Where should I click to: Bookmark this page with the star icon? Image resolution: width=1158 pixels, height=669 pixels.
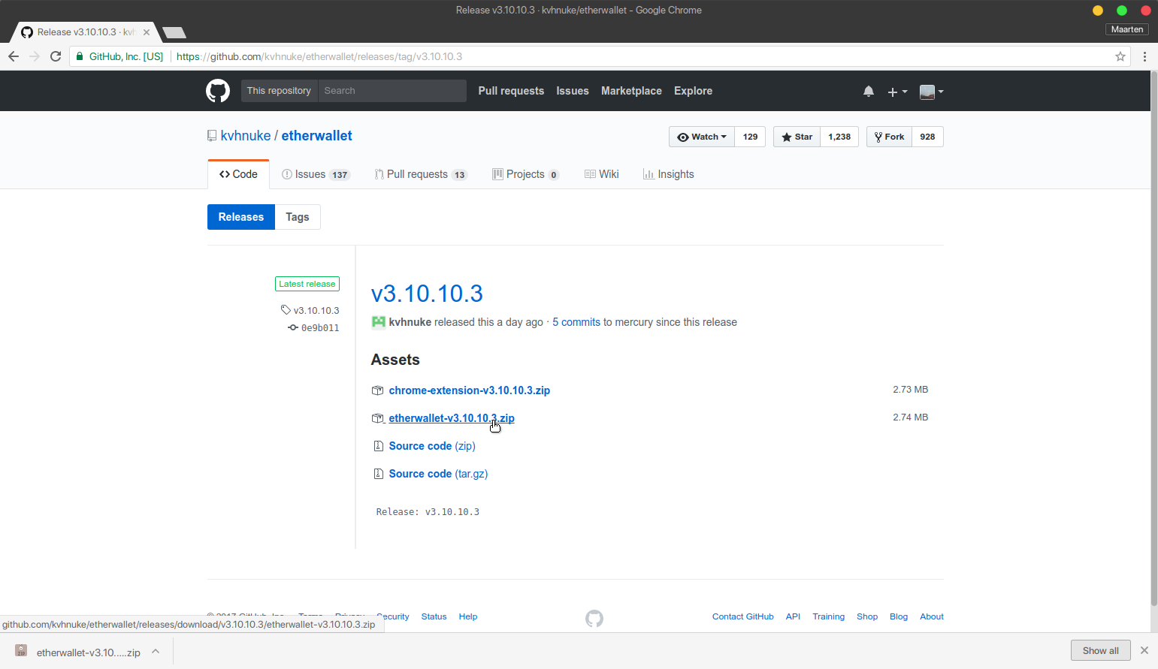point(1120,56)
